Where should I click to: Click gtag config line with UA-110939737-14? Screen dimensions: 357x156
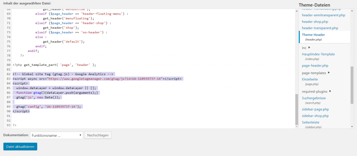[48, 107]
